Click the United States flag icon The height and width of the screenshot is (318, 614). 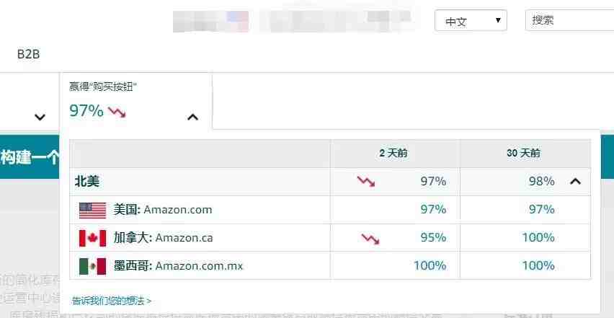coord(92,210)
